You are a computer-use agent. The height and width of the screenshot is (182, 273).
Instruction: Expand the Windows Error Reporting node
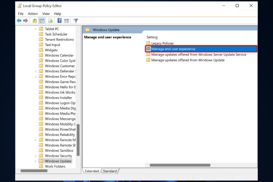click(36, 76)
